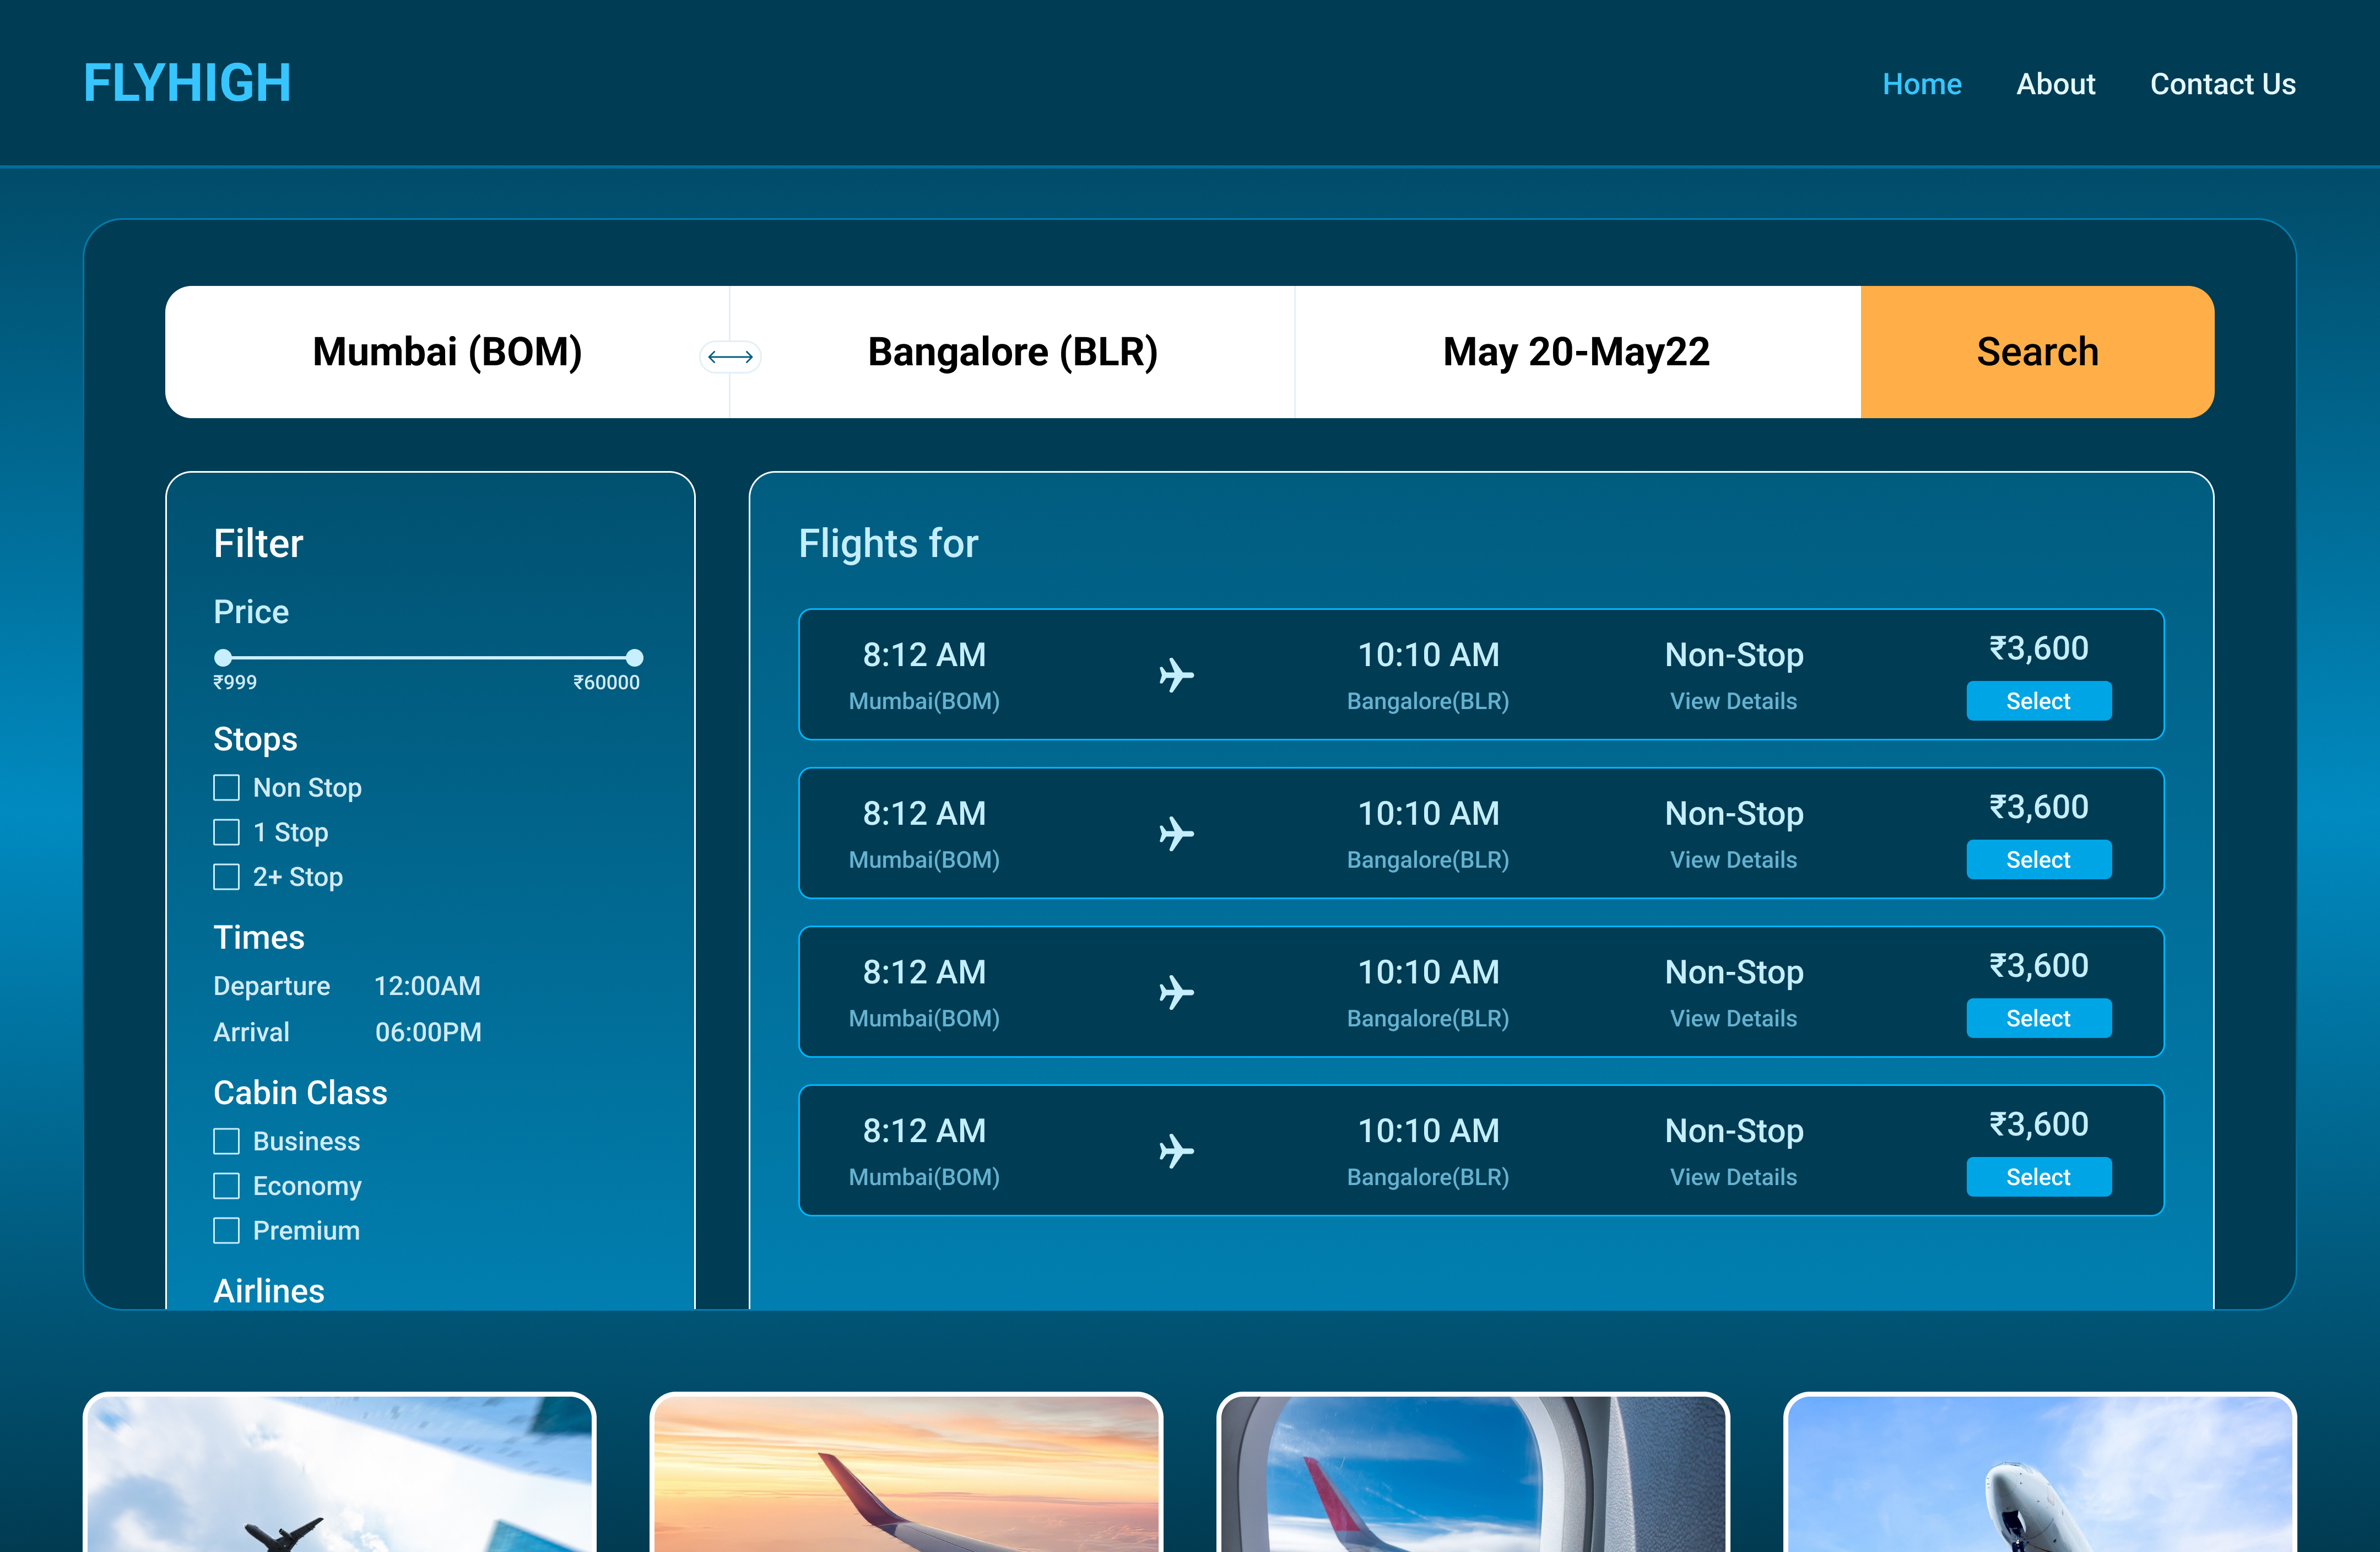Click the airplane icon on the second flight
Viewport: 2380px width, 1552px height.
[1177, 833]
